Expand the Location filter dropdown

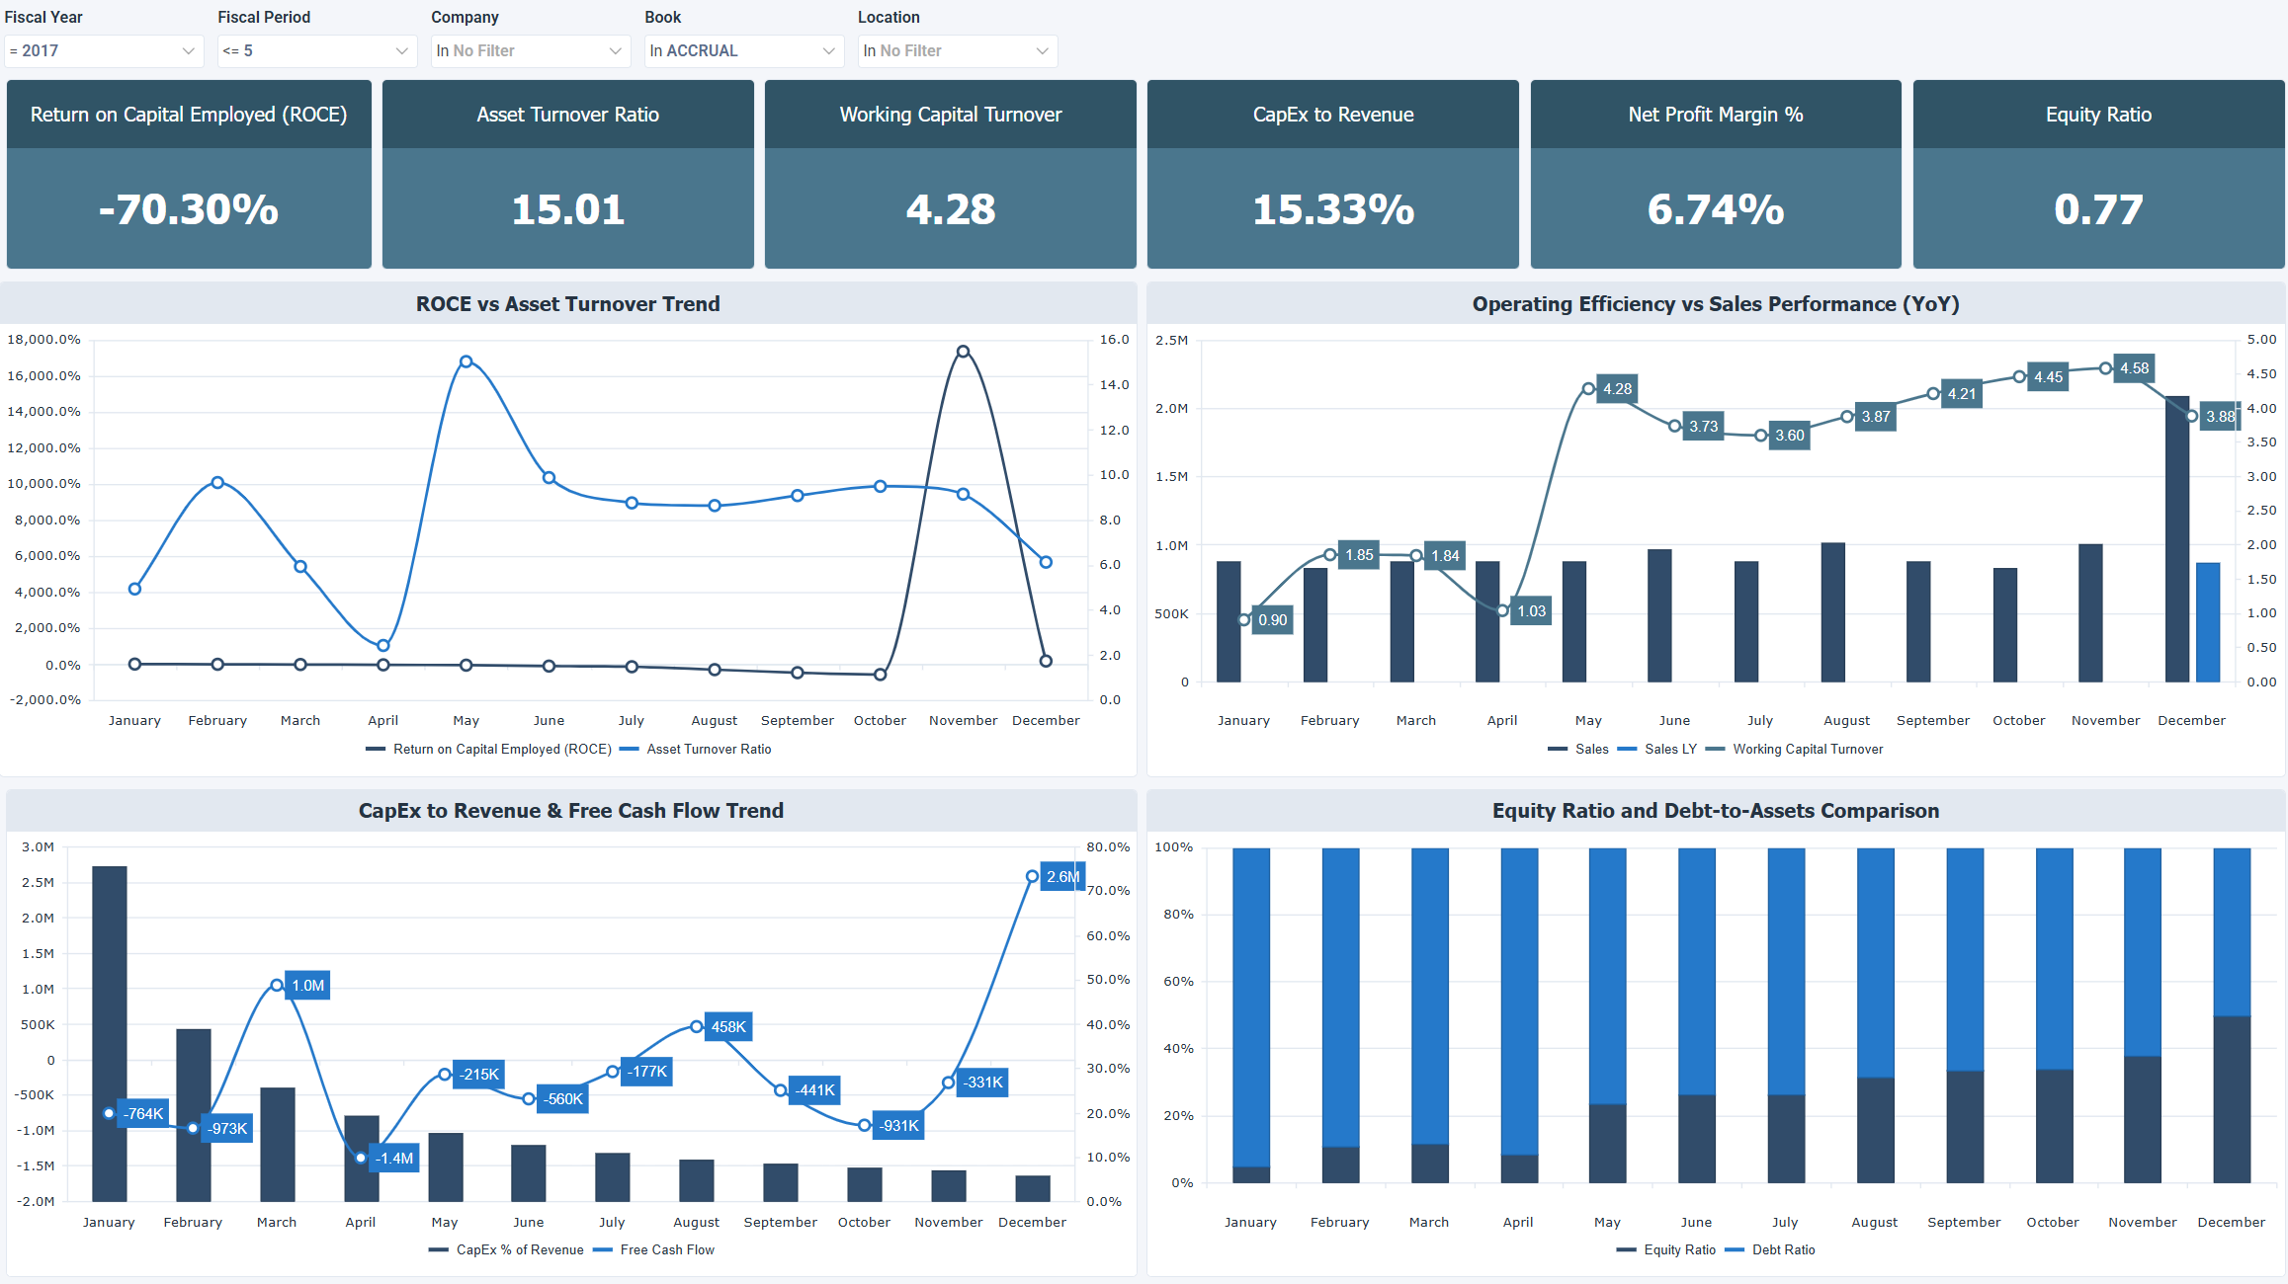[956, 50]
